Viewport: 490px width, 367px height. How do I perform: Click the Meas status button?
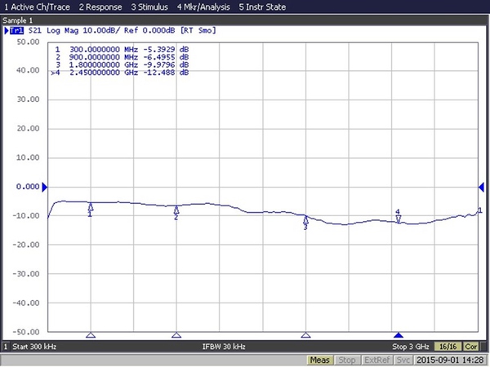(319, 360)
